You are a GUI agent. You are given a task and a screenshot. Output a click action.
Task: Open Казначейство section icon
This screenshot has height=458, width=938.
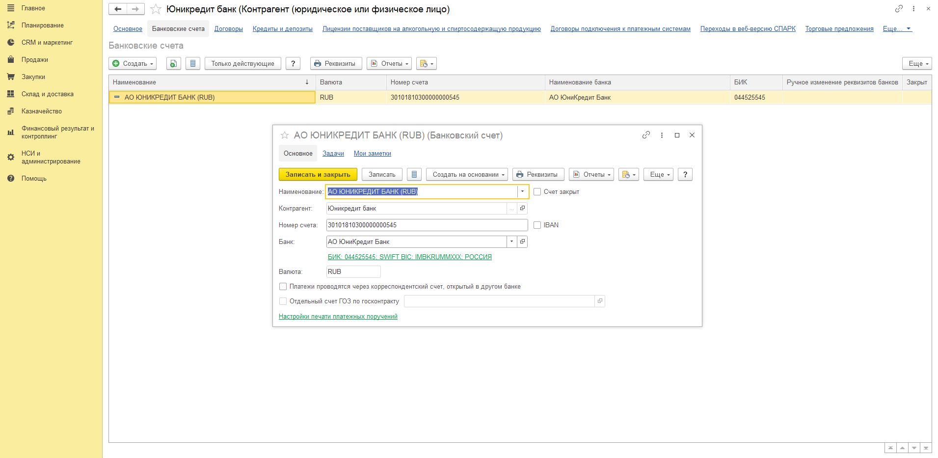pos(11,111)
